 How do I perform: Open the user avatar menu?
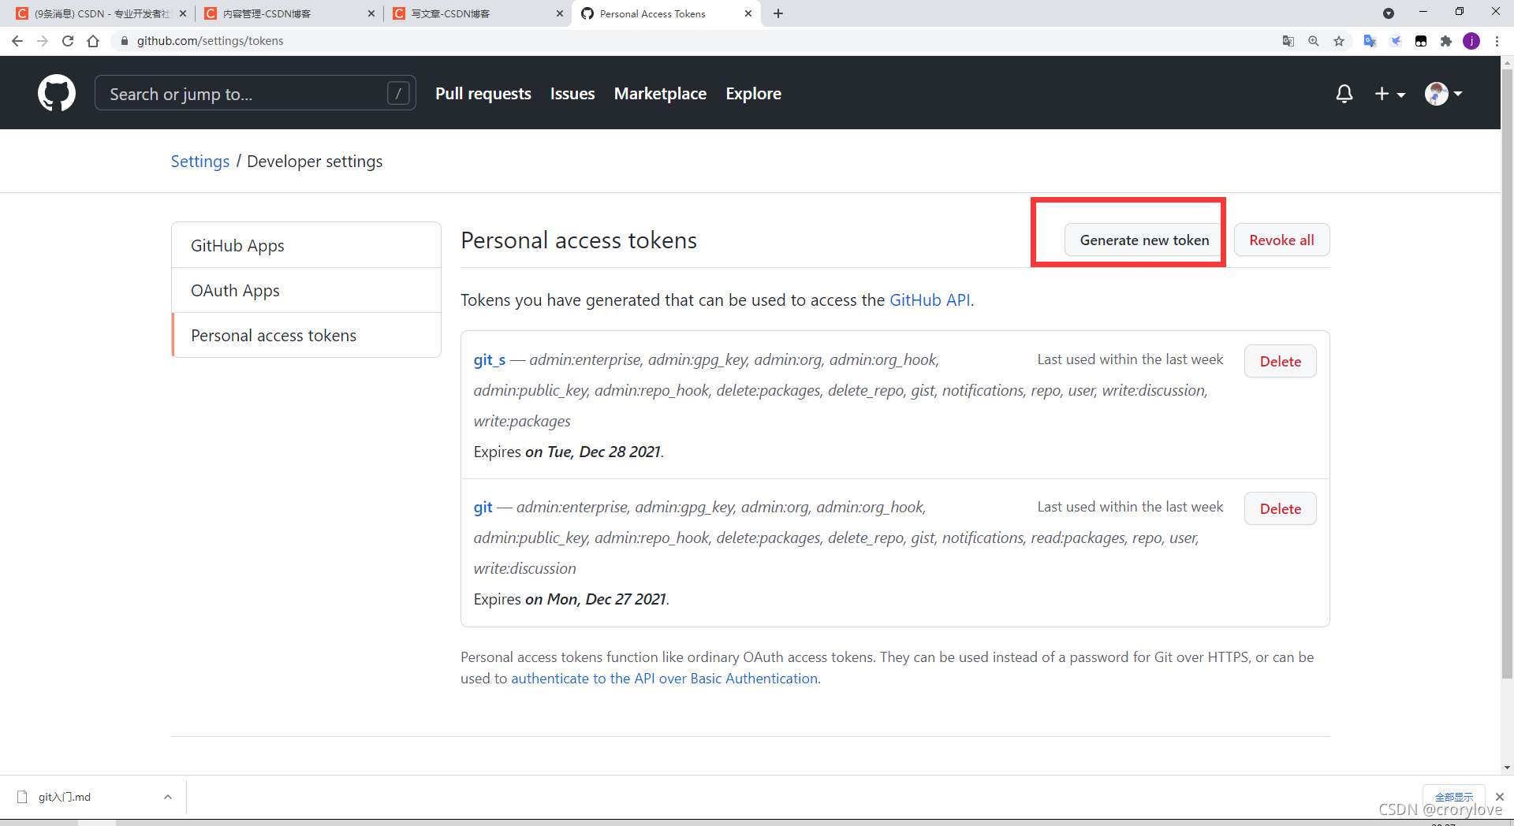tap(1444, 94)
